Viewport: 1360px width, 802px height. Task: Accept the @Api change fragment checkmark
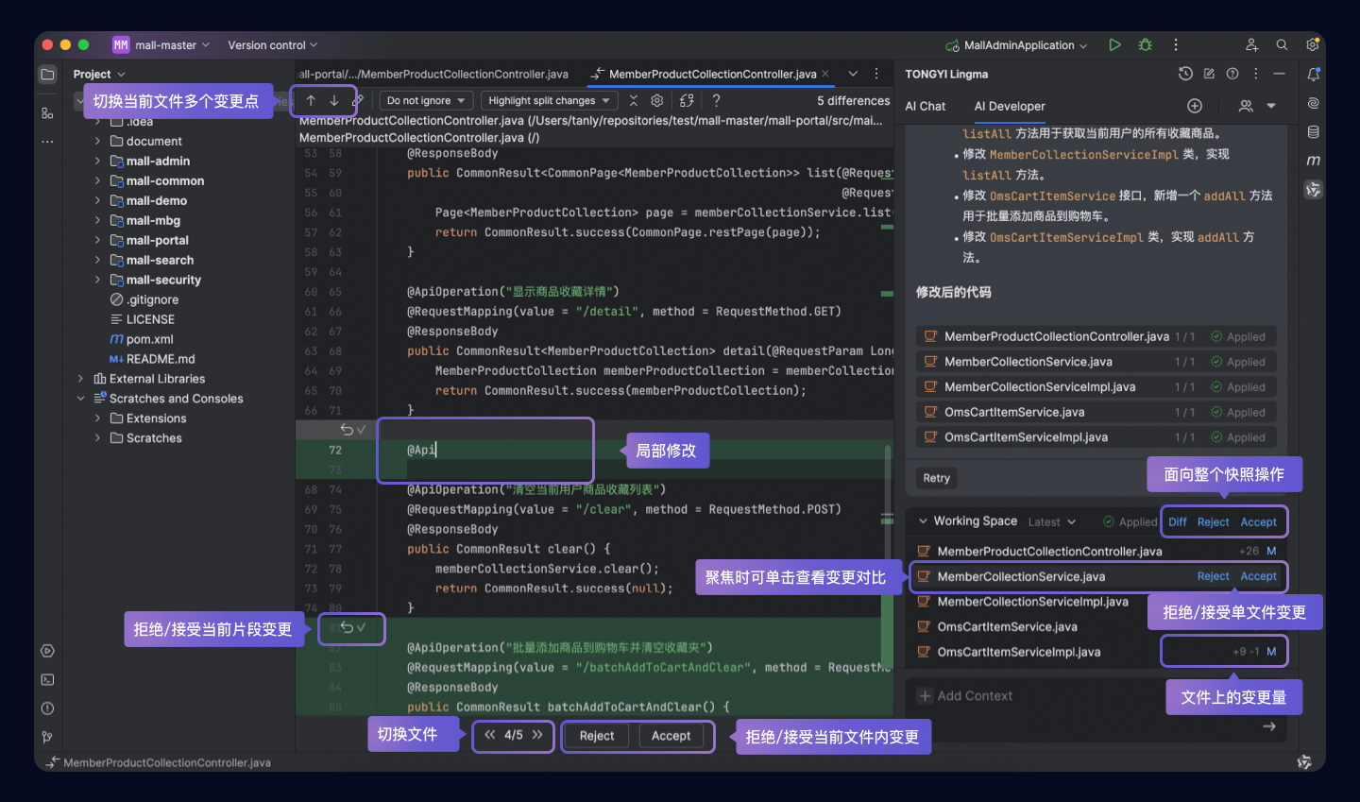tap(361, 430)
